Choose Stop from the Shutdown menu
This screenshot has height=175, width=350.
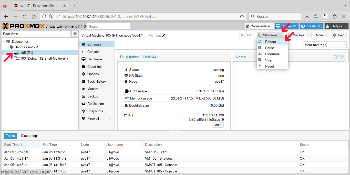tap(272, 60)
